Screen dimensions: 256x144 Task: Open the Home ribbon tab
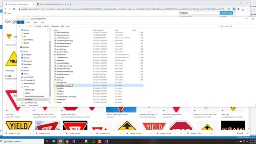click(28, 22)
